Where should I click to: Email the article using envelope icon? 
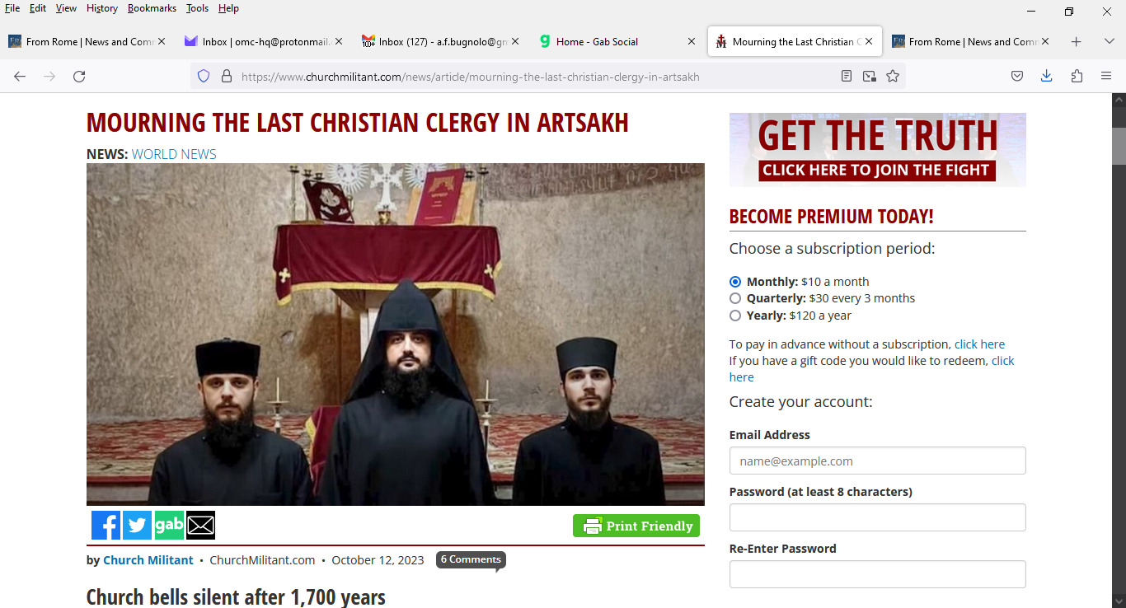(x=200, y=526)
